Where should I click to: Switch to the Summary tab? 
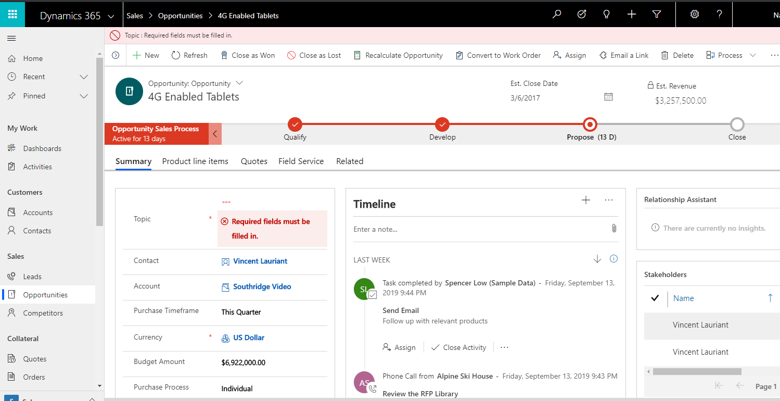[133, 161]
